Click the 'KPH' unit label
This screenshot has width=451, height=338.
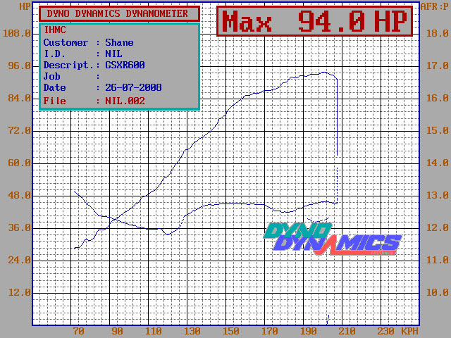click(x=409, y=331)
